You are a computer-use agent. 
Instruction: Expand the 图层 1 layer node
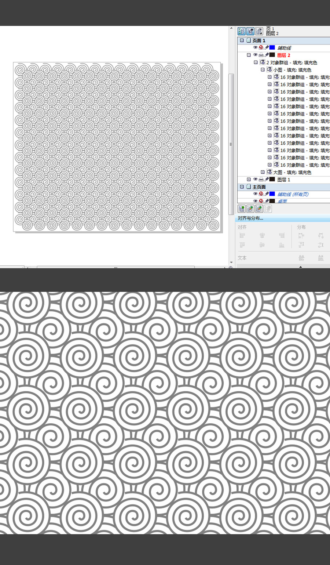click(249, 179)
